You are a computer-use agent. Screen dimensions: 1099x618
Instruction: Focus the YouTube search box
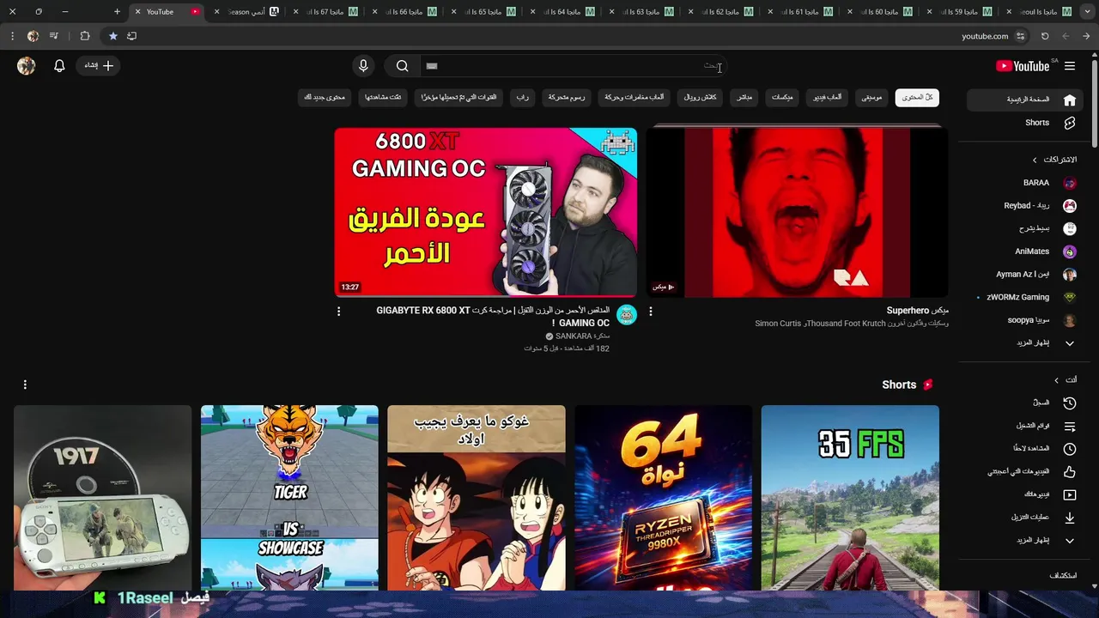click(574, 66)
